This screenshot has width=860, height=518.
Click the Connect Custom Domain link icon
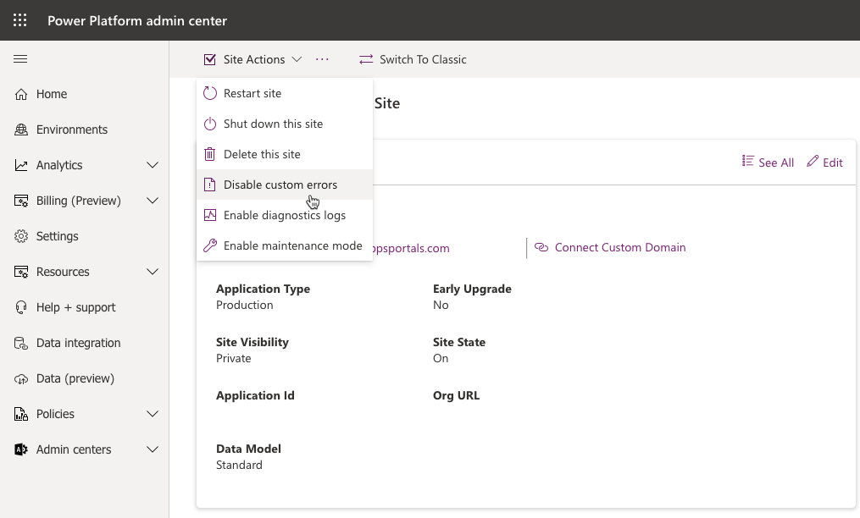[541, 248]
